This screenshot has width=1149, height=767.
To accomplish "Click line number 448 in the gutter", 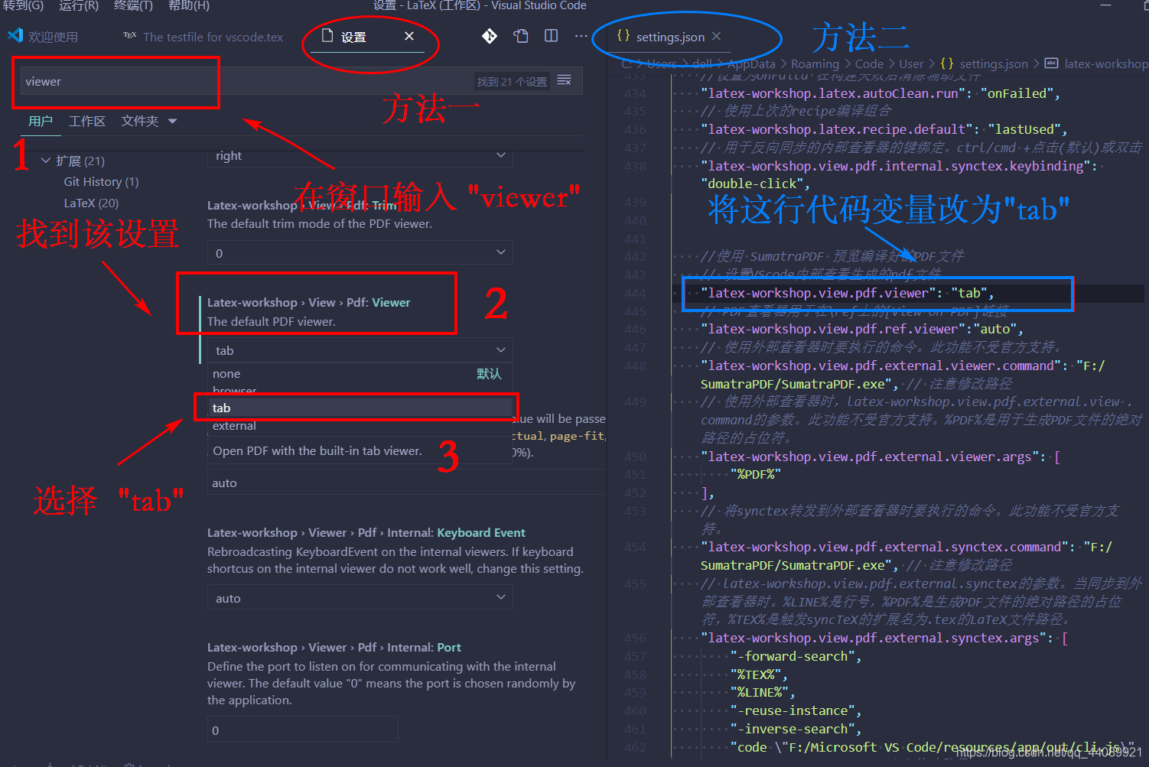I will [635, 366].
